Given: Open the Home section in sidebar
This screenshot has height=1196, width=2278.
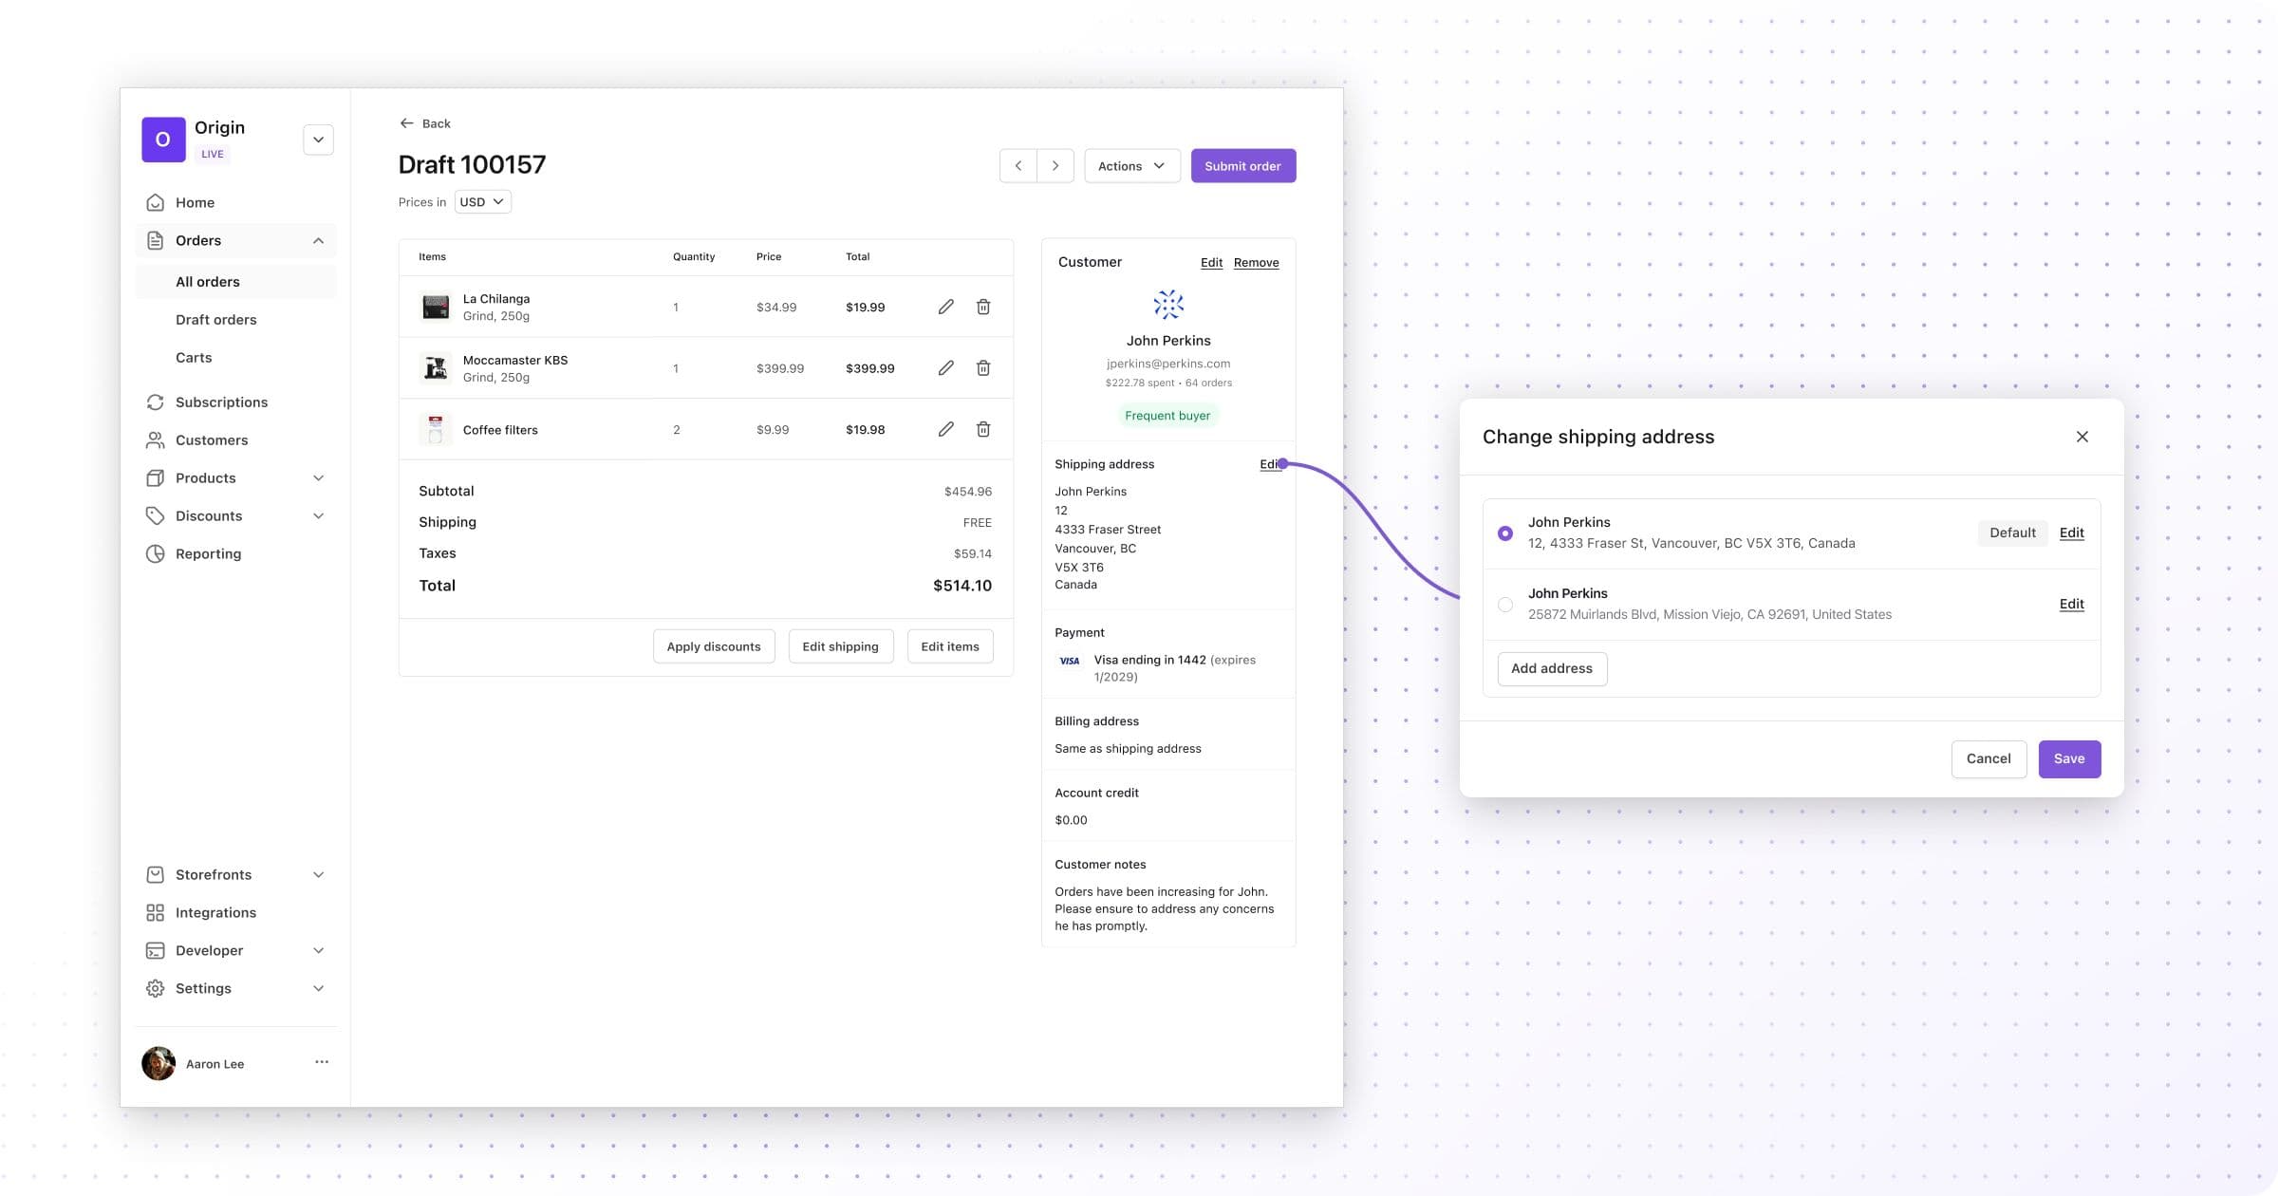Looking at the screenshot, I should pos(195,202).
